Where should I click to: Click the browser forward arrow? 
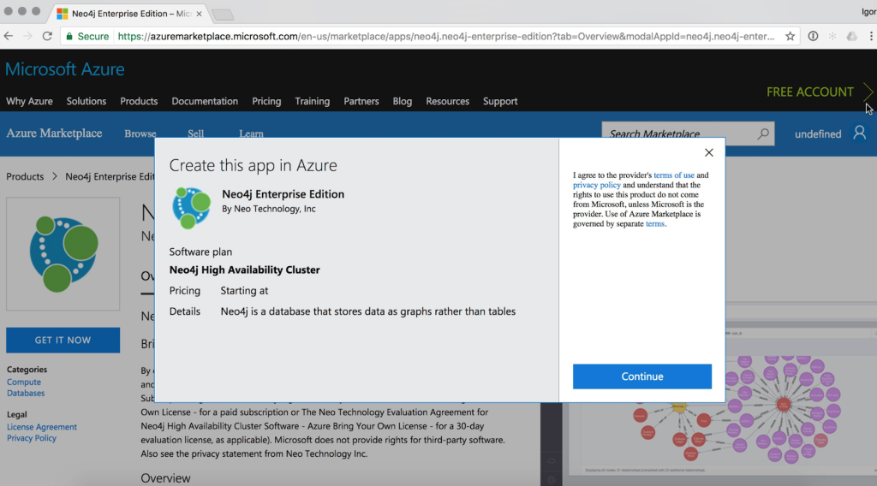[27, 36]
